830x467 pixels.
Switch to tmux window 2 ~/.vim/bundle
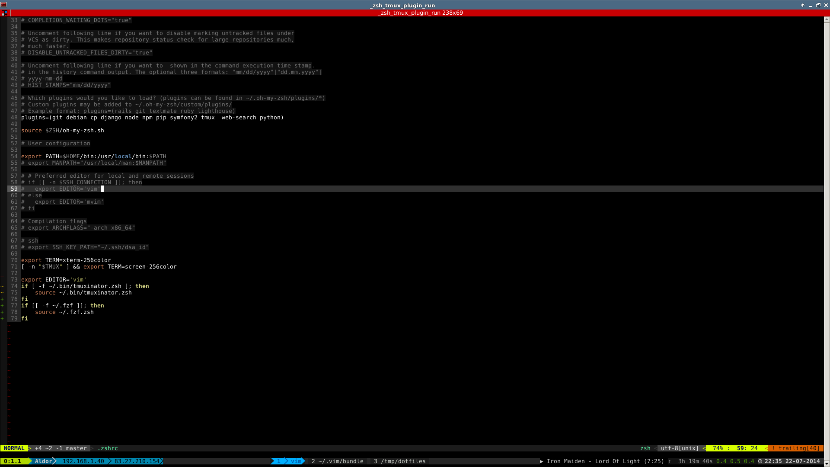pos(337,461)
